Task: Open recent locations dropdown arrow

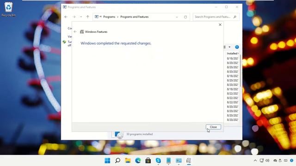Action: tap(81, 17)
